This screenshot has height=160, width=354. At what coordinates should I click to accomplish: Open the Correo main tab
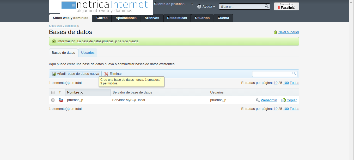pos(102,18)
